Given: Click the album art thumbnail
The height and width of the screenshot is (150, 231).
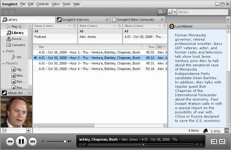Looking at the screenshot, I should click(16, 112).
